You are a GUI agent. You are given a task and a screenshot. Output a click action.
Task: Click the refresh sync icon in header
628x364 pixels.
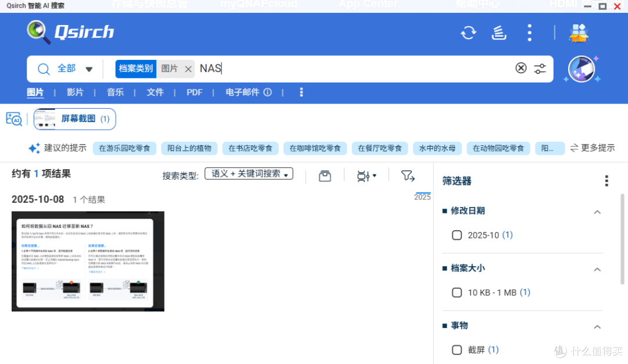point(468,33)
